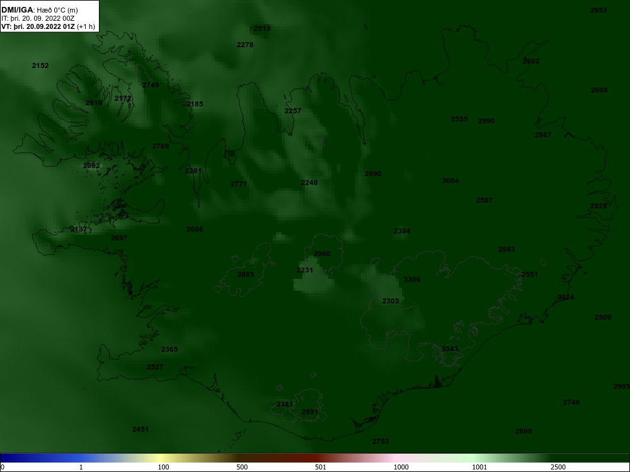Screen dimensions: 630x472
Task: Click the 2608 height value
Action: pyautogui.click(x=599, y=90)
